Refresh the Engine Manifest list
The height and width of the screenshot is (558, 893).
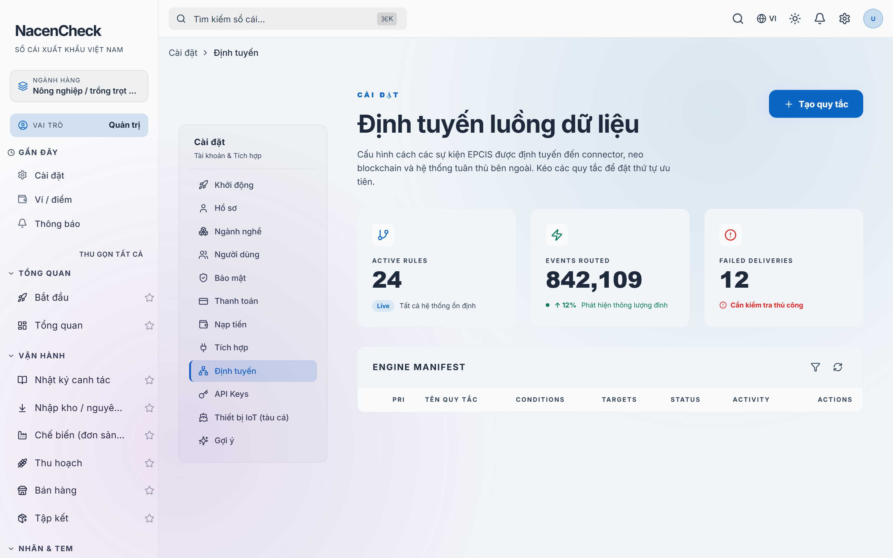(837, 367)
